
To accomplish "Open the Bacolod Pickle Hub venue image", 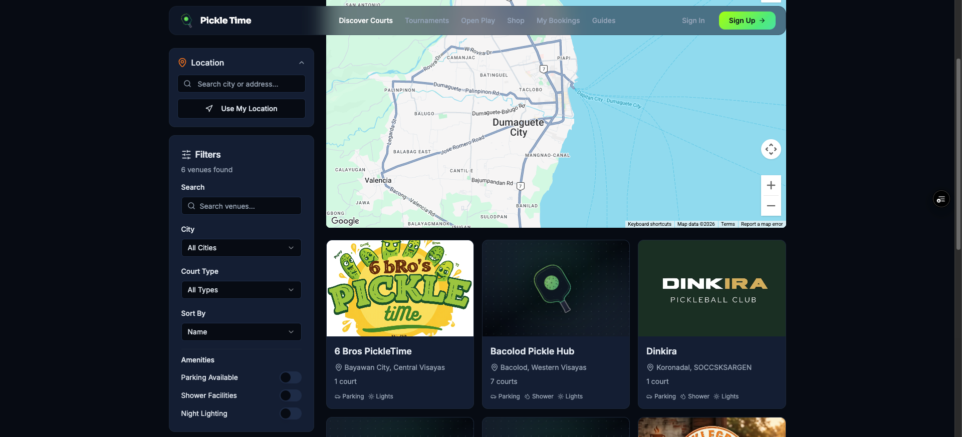I will (x=556, y=288).
